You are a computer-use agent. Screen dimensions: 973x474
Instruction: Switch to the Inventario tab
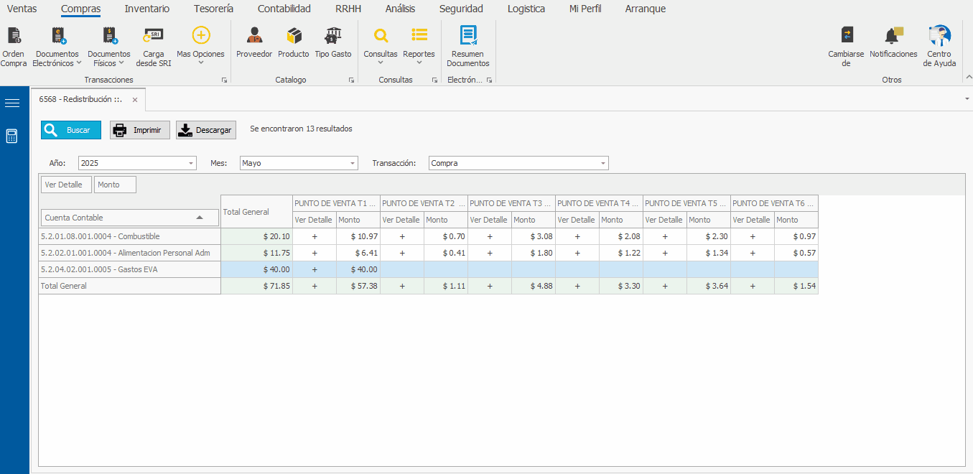(x=147, y=9)
